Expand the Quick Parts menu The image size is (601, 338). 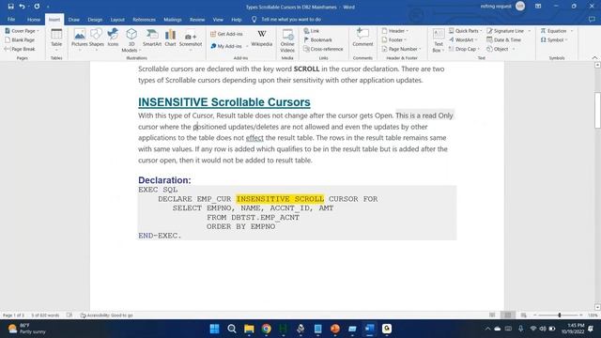(x=466, y=31)
